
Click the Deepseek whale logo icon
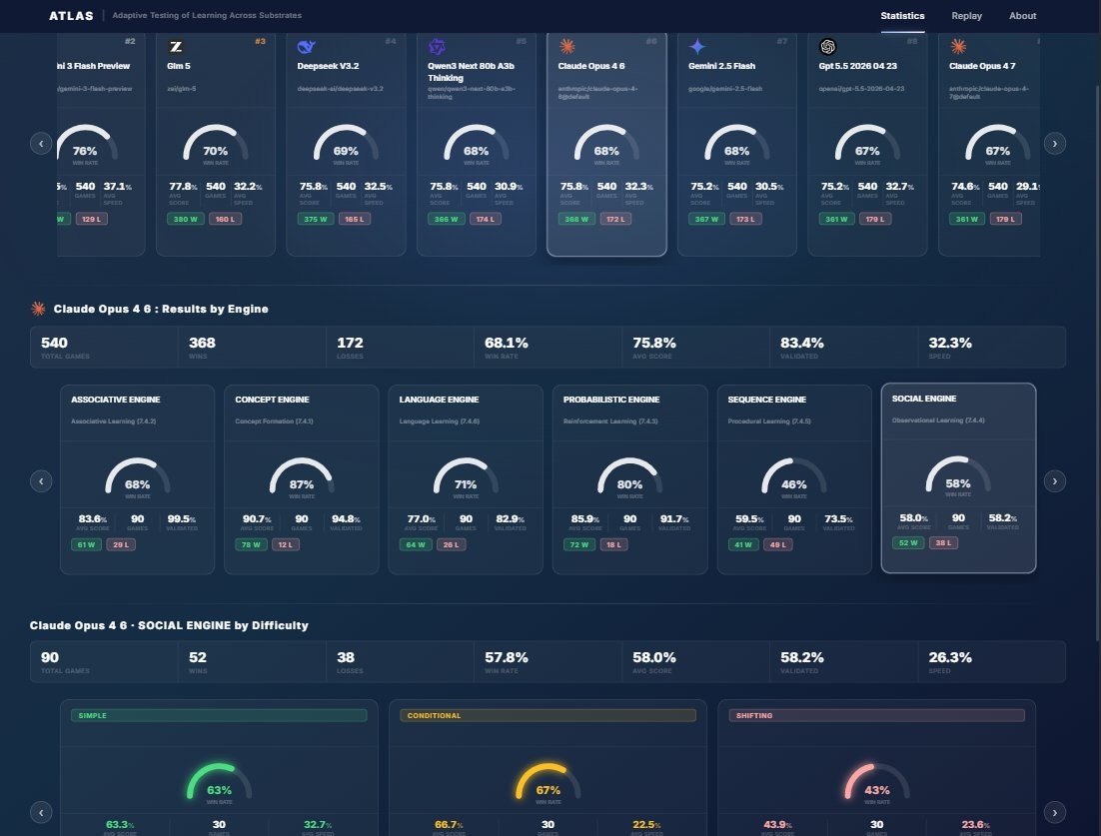point(306,46)
